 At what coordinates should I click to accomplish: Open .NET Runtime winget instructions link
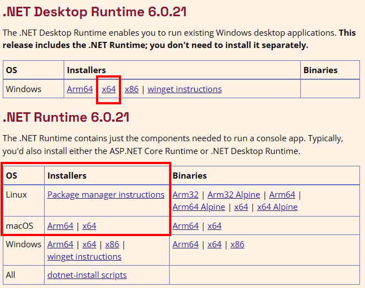point(84,257)
